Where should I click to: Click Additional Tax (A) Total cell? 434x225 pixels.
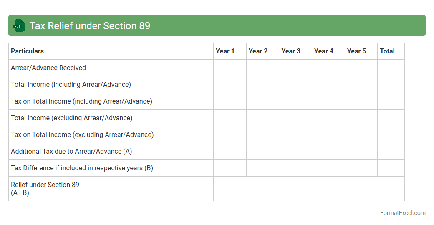tap(391, 151)
